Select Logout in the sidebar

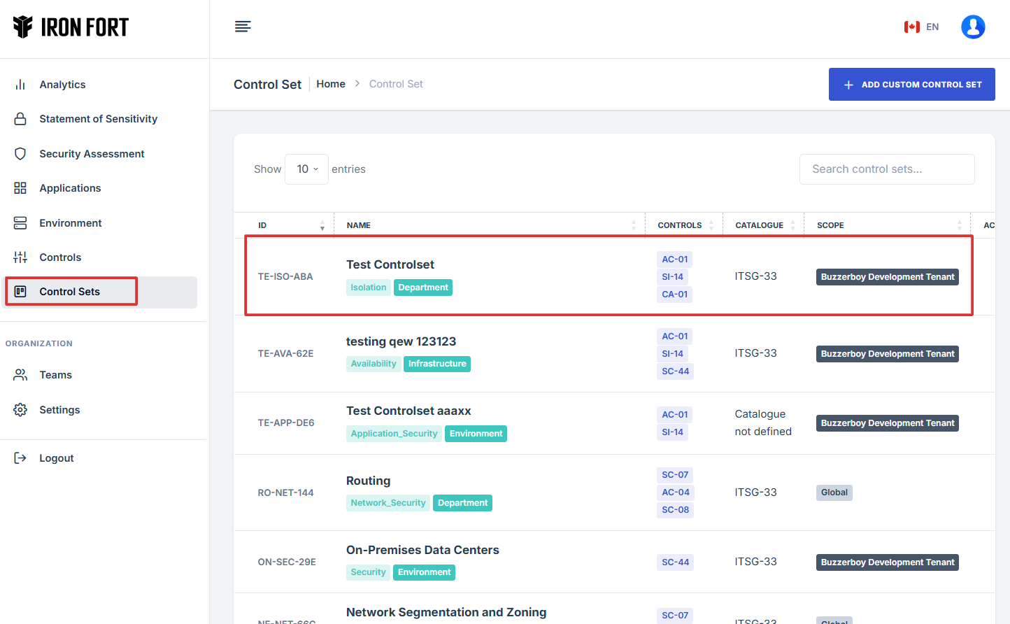(56, 458)
